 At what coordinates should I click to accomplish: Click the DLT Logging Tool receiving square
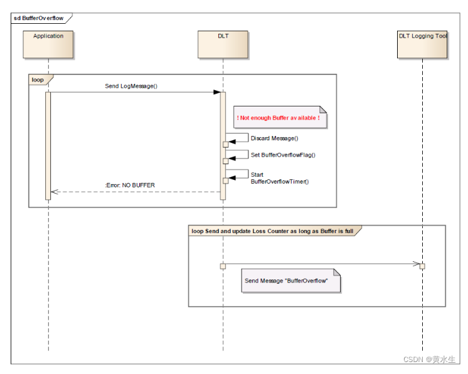coord(422,266)
